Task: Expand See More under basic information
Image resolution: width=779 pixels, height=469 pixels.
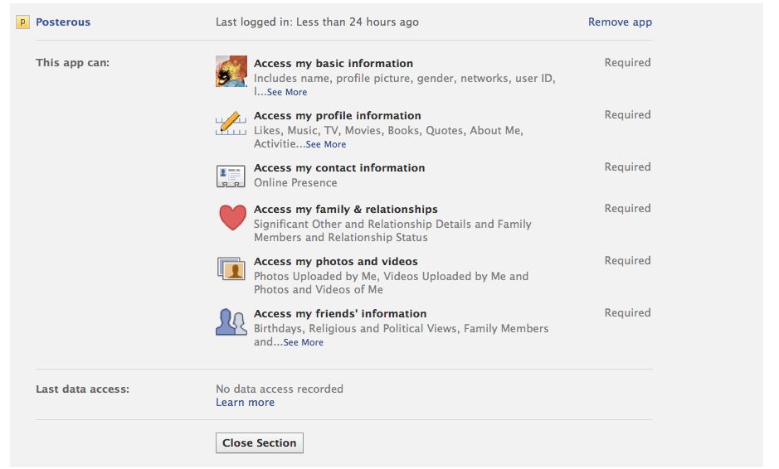Action: [286, 92]
